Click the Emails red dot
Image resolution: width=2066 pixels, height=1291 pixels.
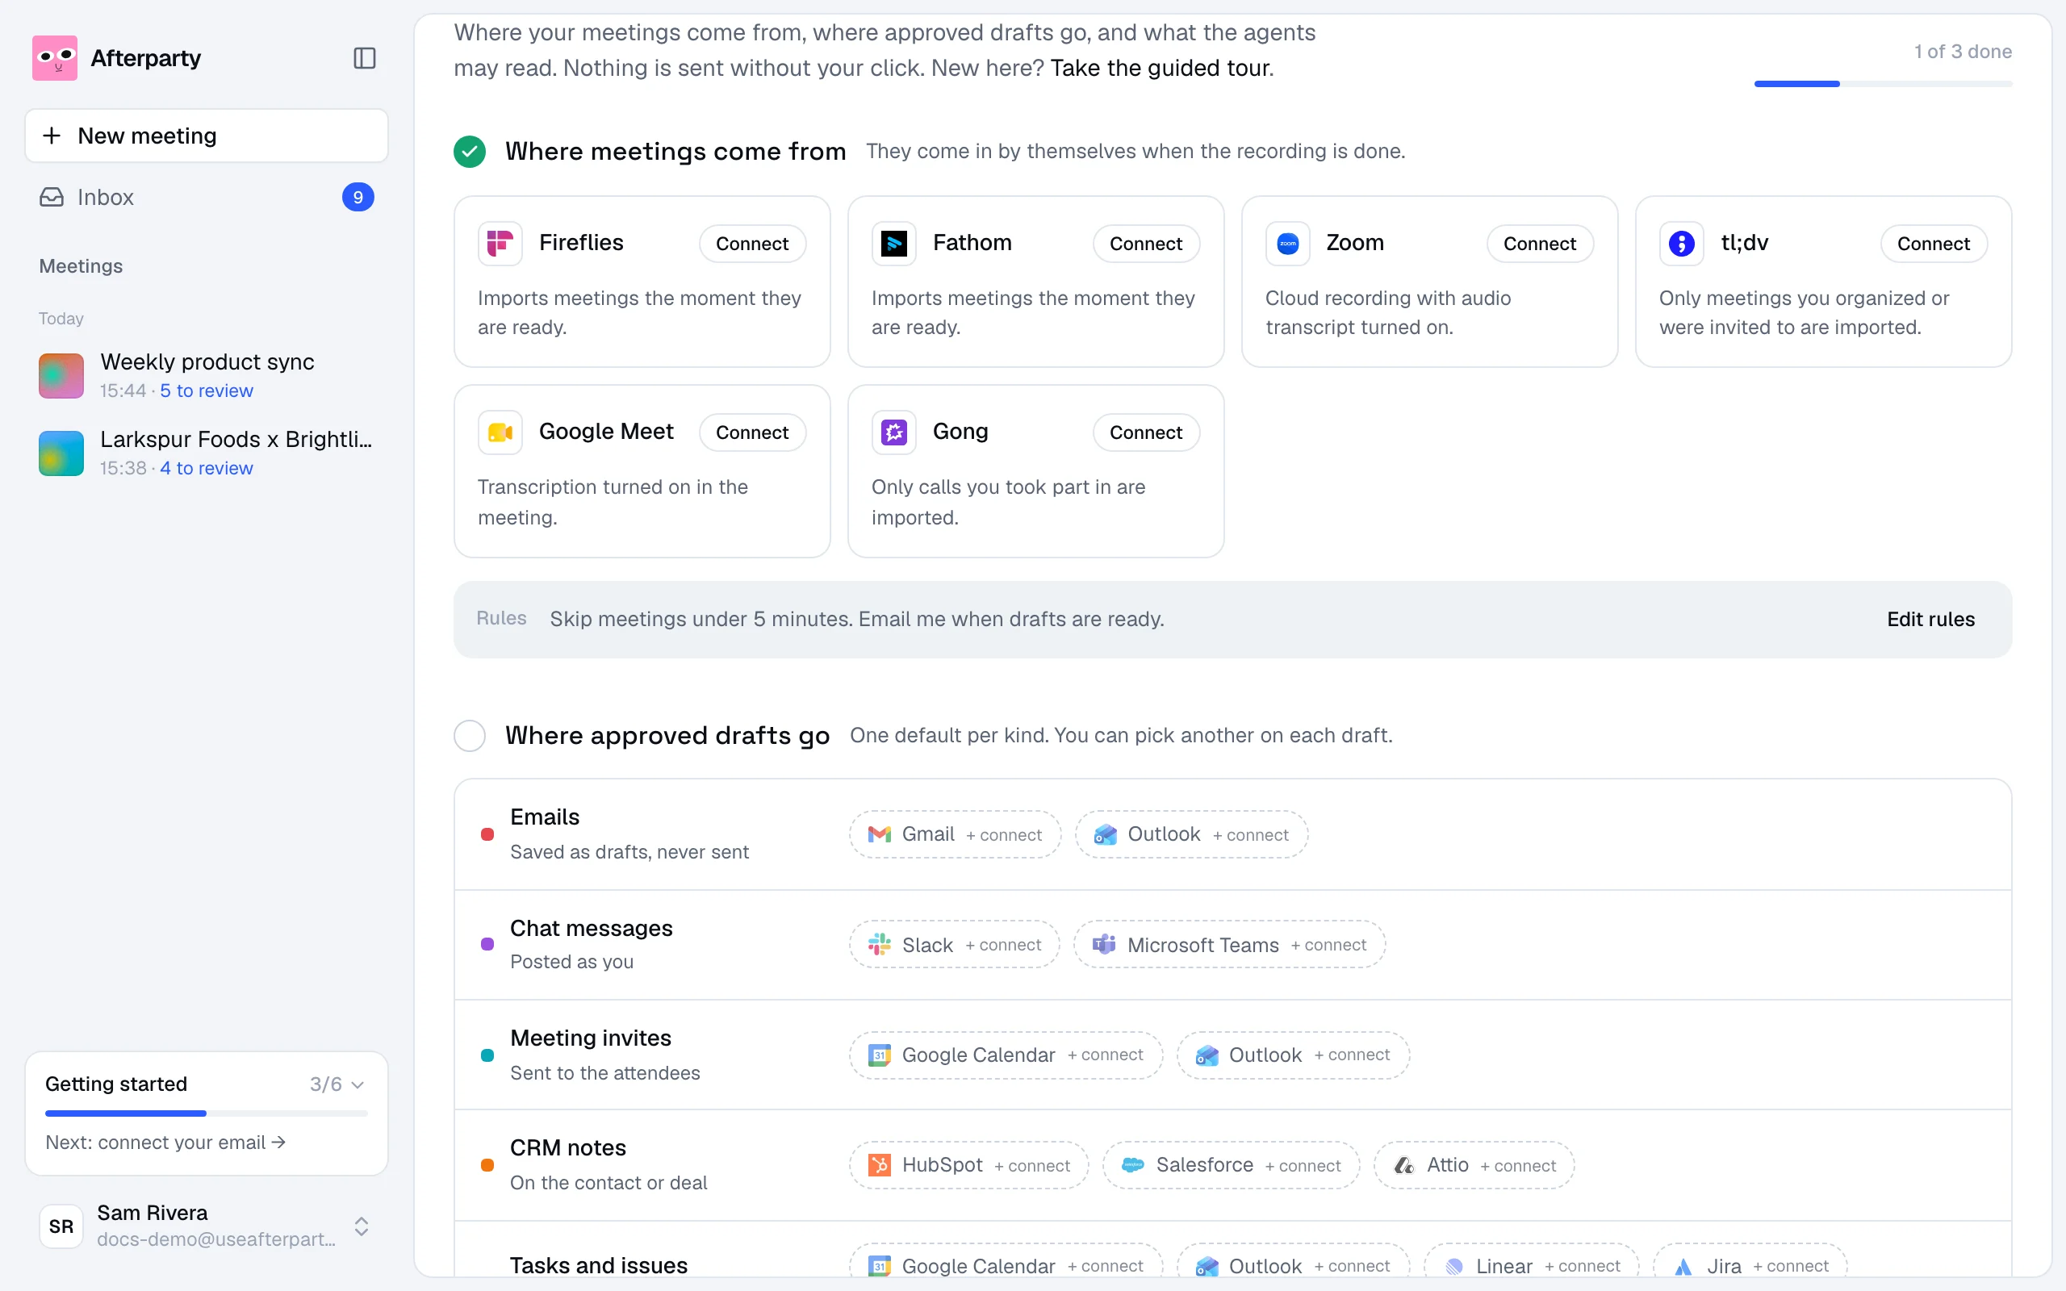487,834
